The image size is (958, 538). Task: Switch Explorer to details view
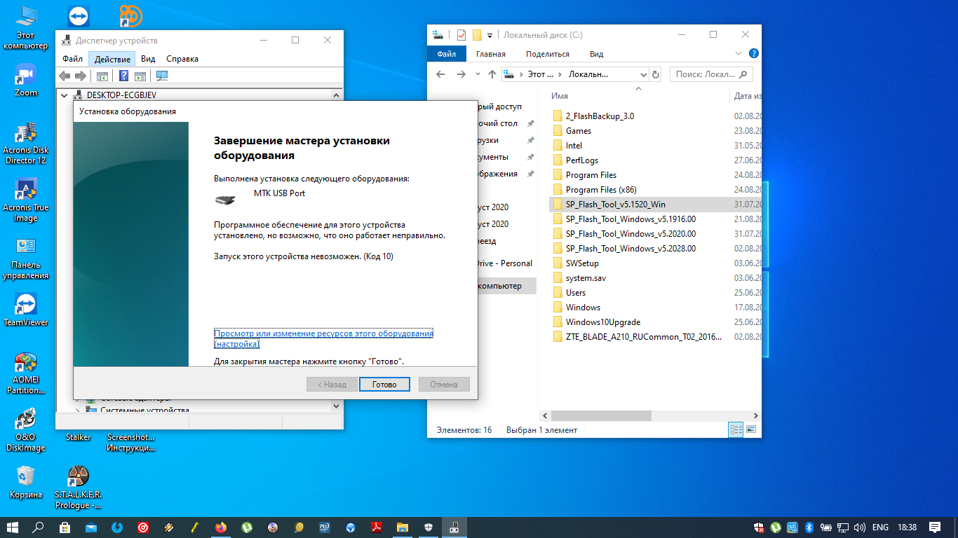(x=736, y=429)
